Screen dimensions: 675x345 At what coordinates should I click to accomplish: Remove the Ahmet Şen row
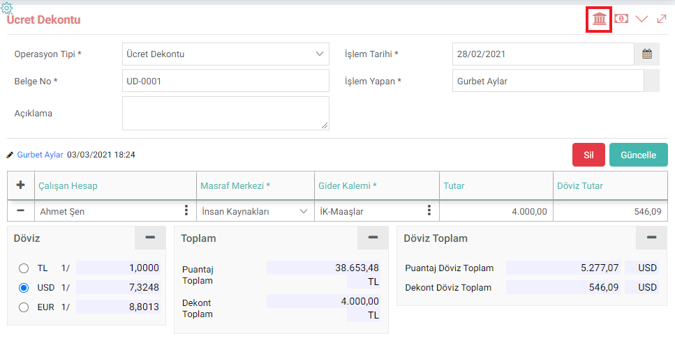pyautogui.click(x=20, y=211)
